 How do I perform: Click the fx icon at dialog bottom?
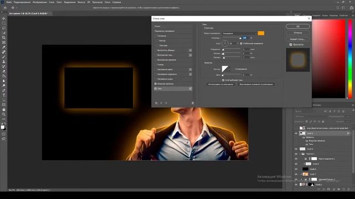pos(156,103)
